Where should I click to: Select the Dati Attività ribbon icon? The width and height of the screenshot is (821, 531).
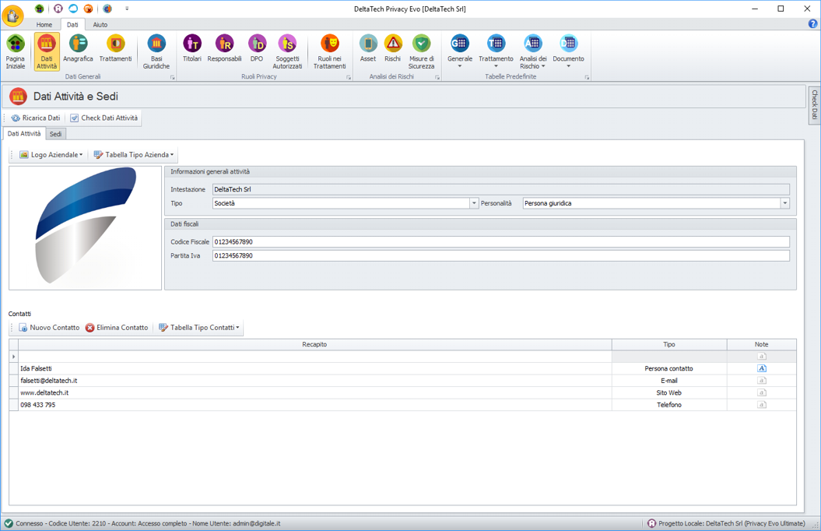pos(47,51)
